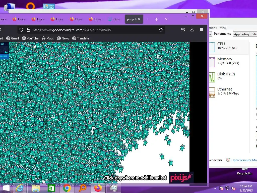257x193 pixels.
Task: Open YouTube bookmark
Action: pyautogui.click(x=30, y=38)
